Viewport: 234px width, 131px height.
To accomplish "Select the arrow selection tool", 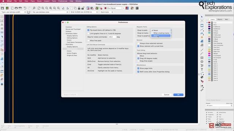I will 202,17.
